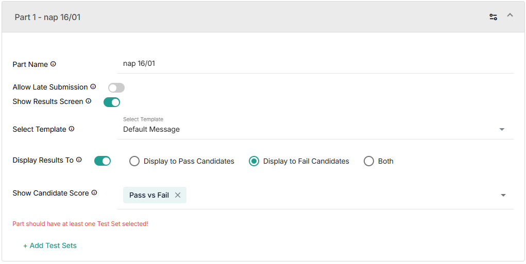Expand the Show Candidate Score dropdown arrow
The width and height of the screenshot is (526, 264).
(503, 196)
